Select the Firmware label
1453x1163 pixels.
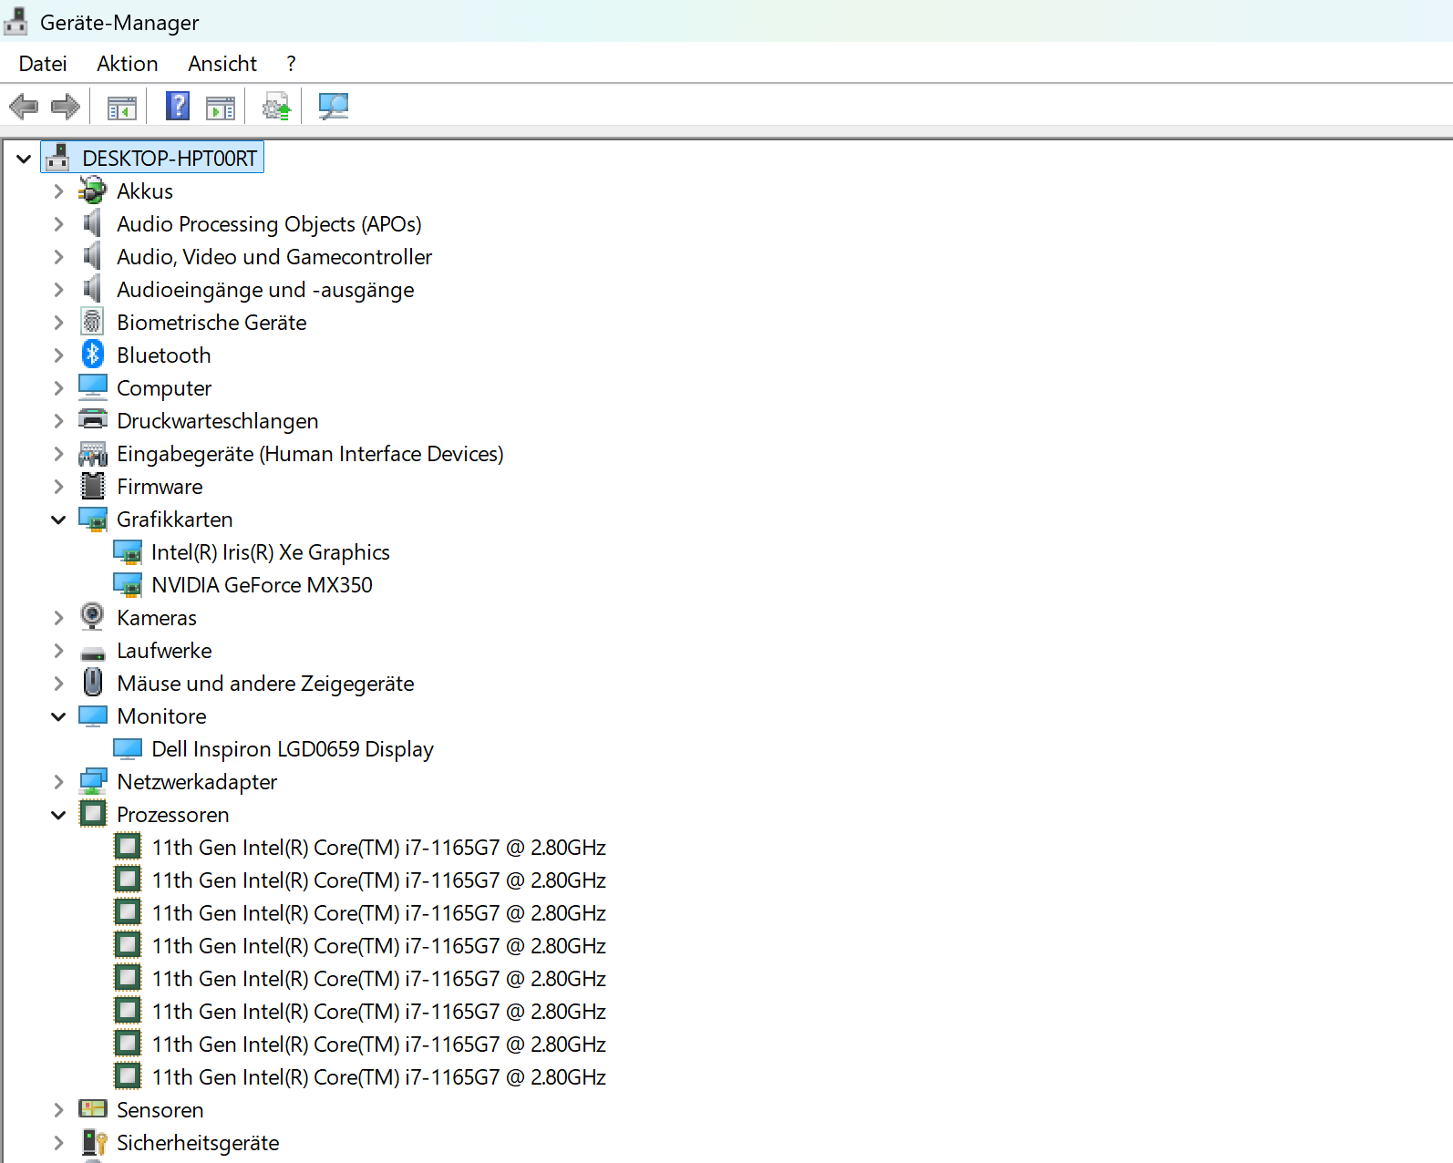pyautogui.click(x=160, y=487)
